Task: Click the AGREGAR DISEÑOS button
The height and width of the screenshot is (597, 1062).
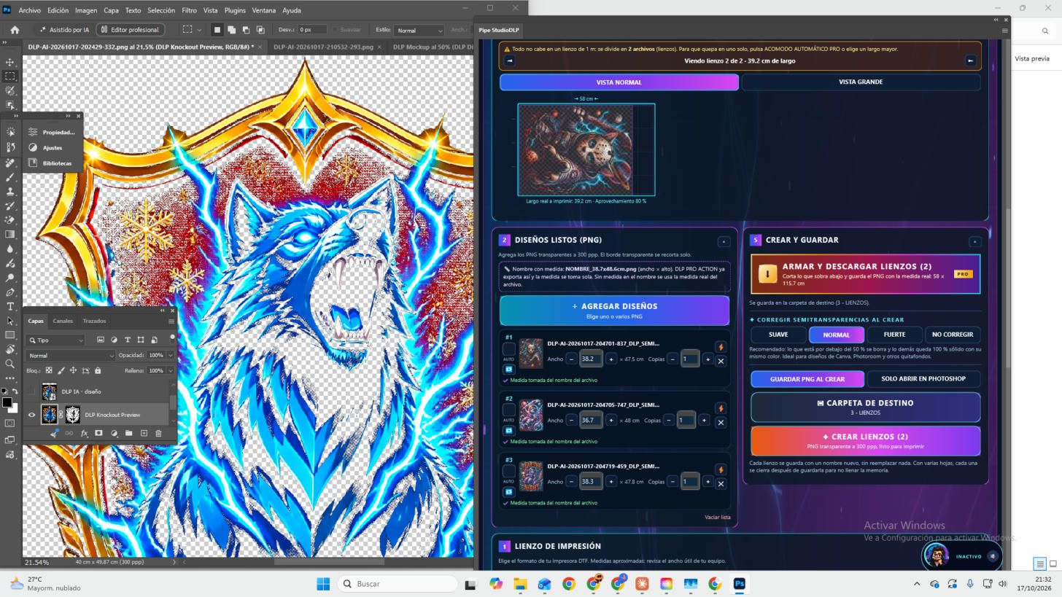Action: (614, 311)
